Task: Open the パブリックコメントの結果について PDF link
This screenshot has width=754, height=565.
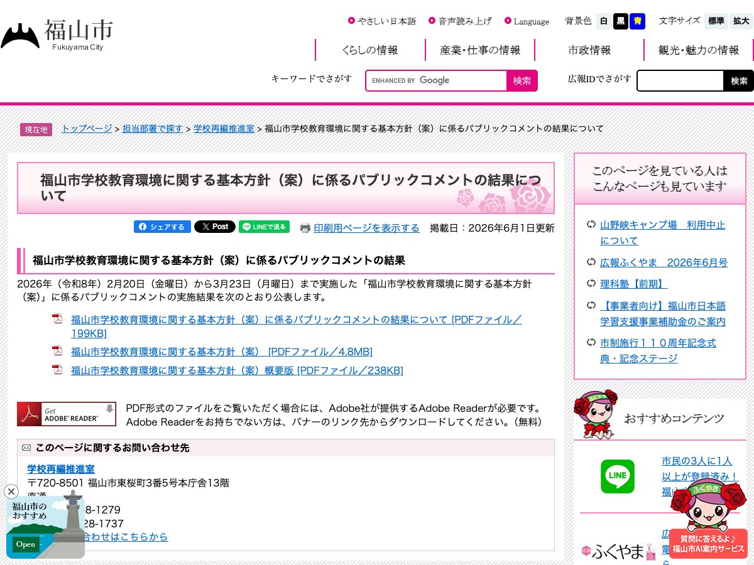Action: coord(297,326)
